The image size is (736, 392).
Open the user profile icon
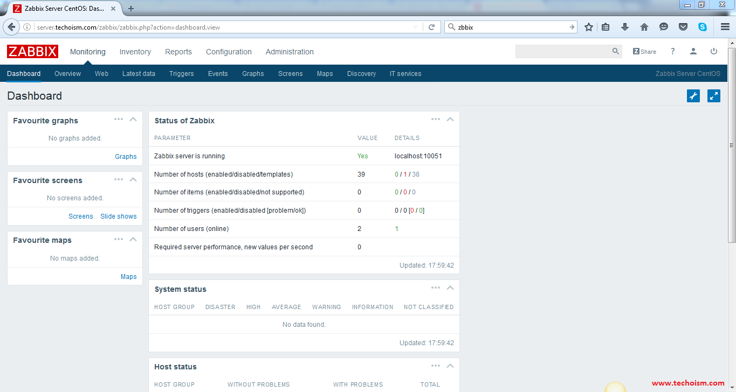click(693, 52)
